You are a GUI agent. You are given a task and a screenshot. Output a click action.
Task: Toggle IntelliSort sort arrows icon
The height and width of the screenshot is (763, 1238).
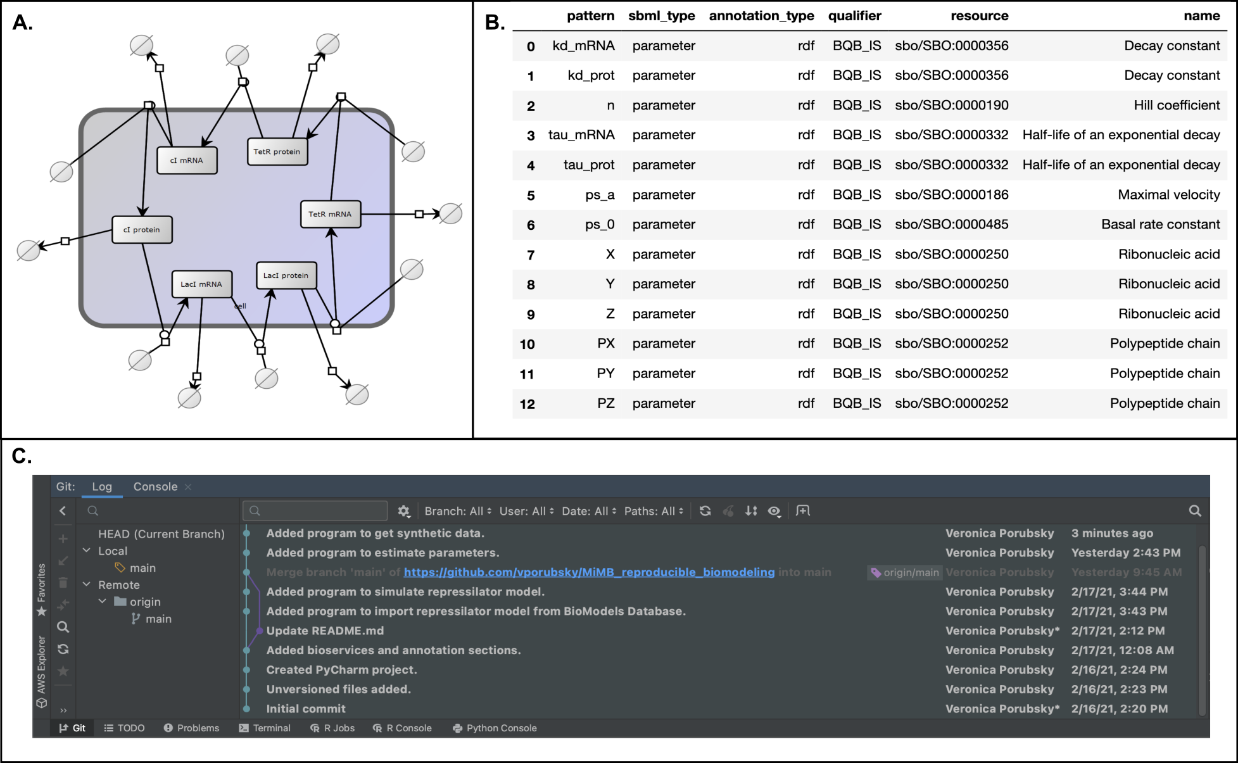pos(751,511)
